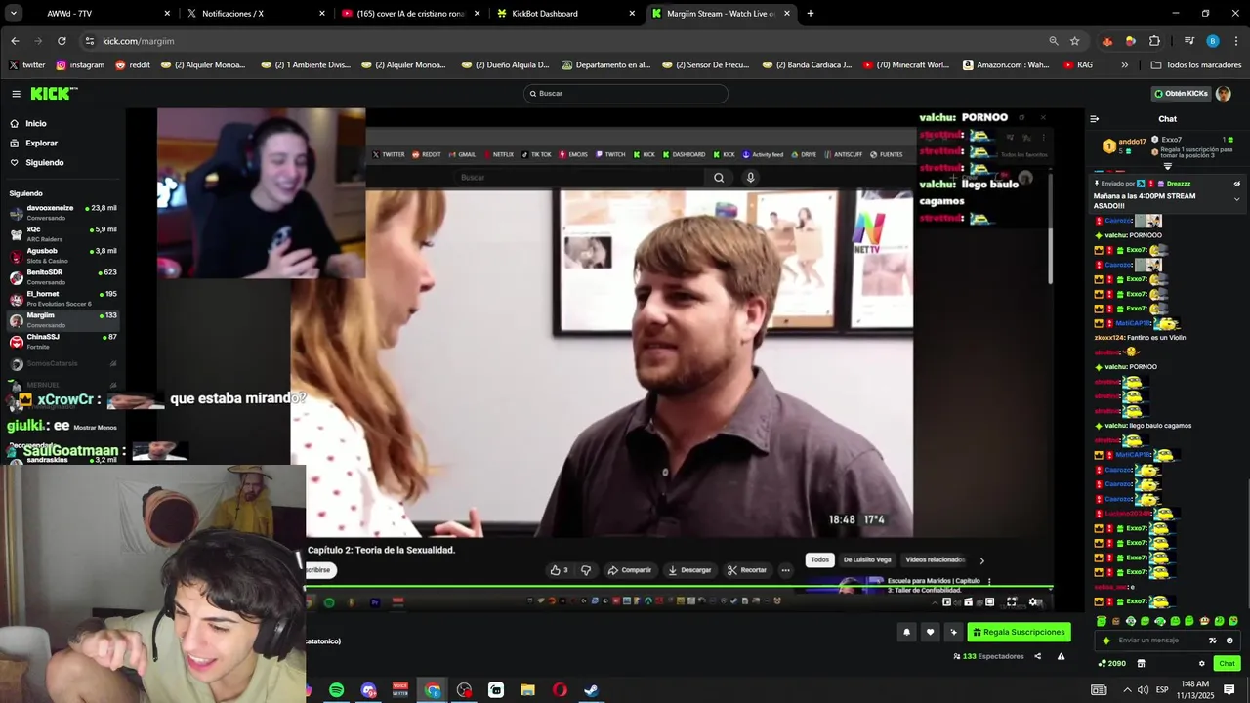Switch to the KickBot Dashboard tab
The height and width of the screenshot is (703, 1250).
pos(564,14)
